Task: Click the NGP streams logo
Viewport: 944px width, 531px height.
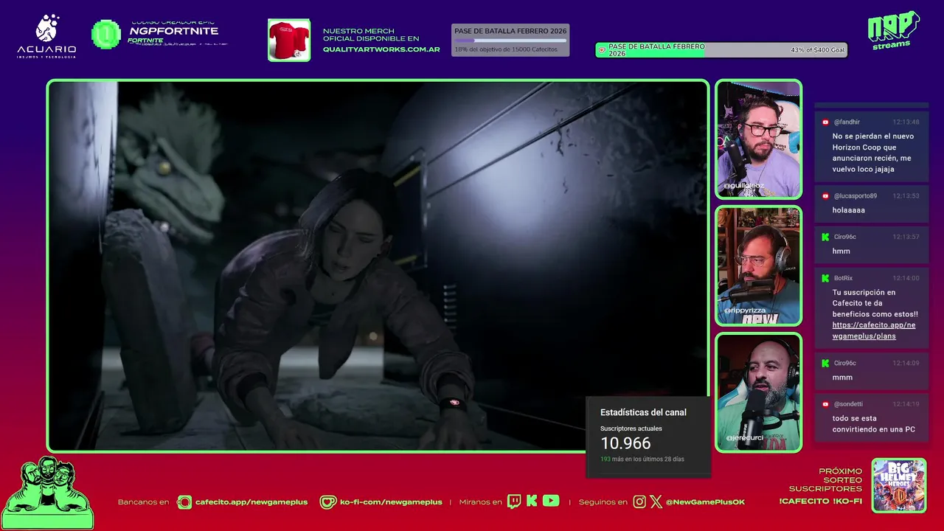Action: pos(893,30)
